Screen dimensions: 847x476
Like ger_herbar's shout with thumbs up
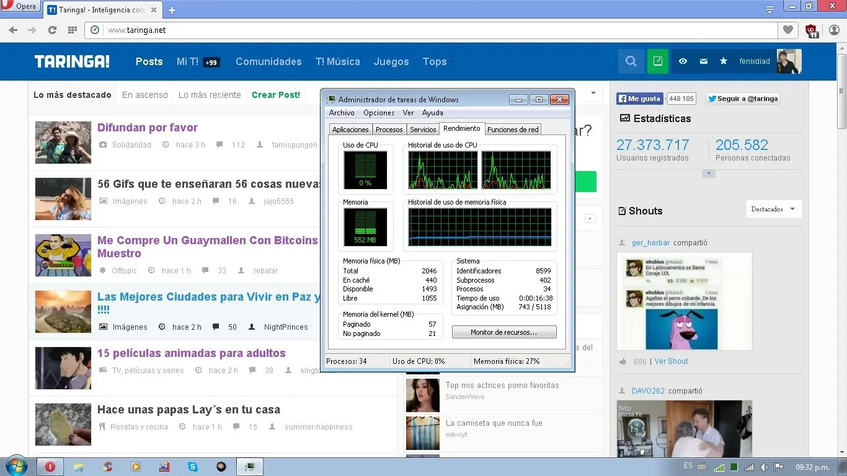coord(623,361)
